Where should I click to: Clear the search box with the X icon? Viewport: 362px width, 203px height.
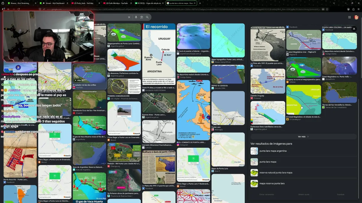click(129, 17)
